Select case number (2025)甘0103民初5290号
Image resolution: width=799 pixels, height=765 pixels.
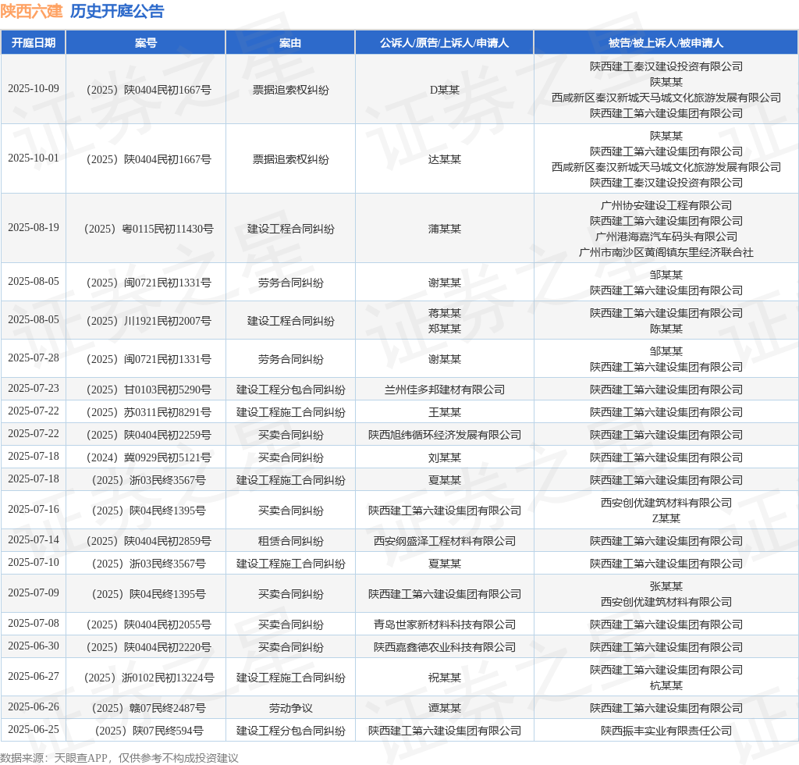(x=148, y=390)
